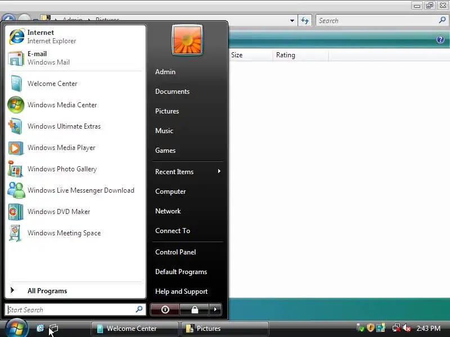This screenshot has width=450, height=337.
Task: Open the address bar history dropdown arrow
Action: pos(292,21)
